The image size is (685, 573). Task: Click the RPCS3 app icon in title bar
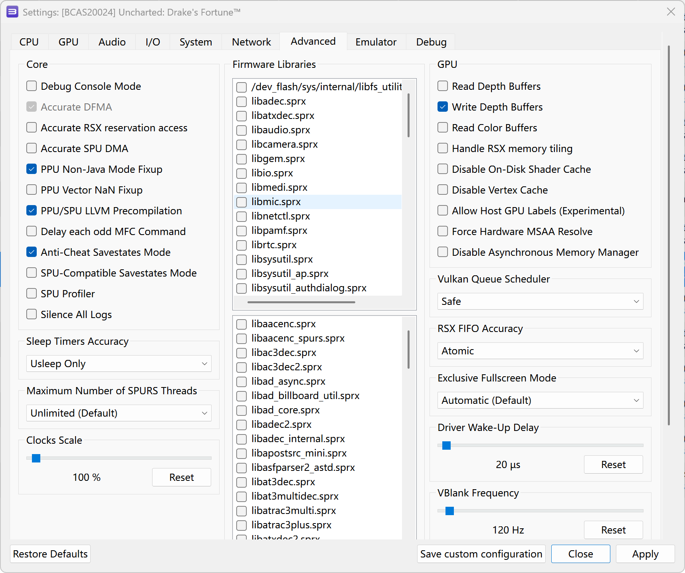(12, 12)
